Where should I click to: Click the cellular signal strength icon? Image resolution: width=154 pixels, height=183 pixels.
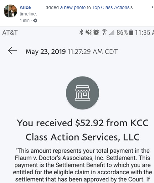coord(112,32)
